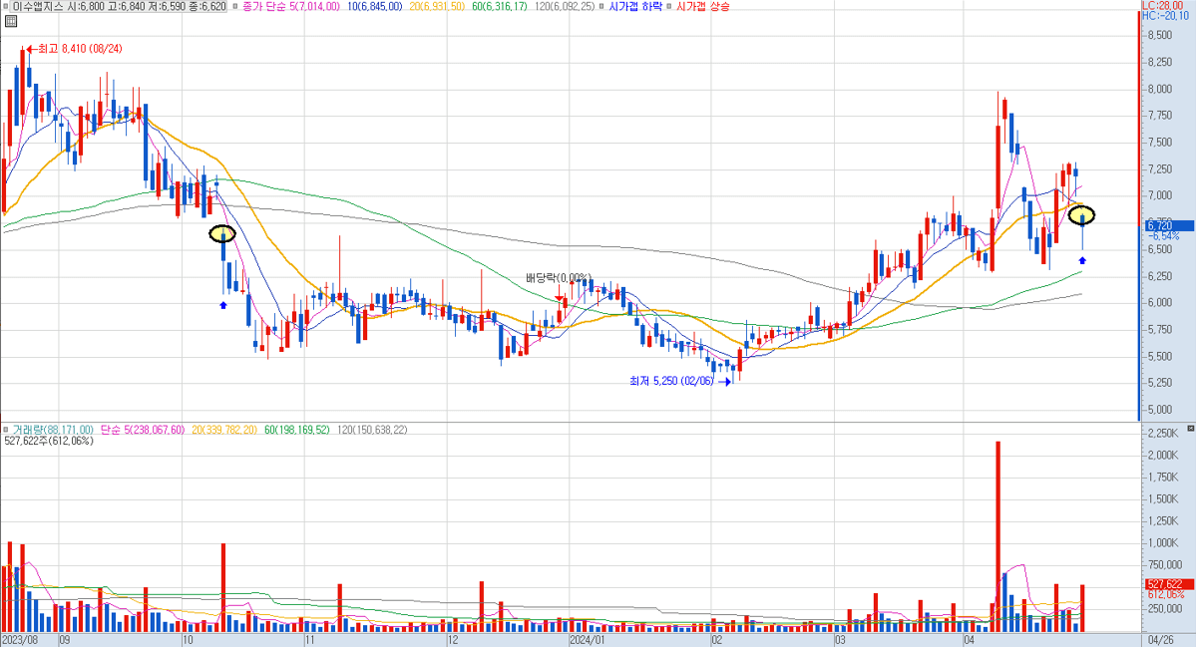Click the 2,250K volume axis label

1163,433
